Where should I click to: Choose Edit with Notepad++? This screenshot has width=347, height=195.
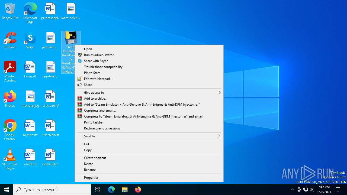pos(149,79)
